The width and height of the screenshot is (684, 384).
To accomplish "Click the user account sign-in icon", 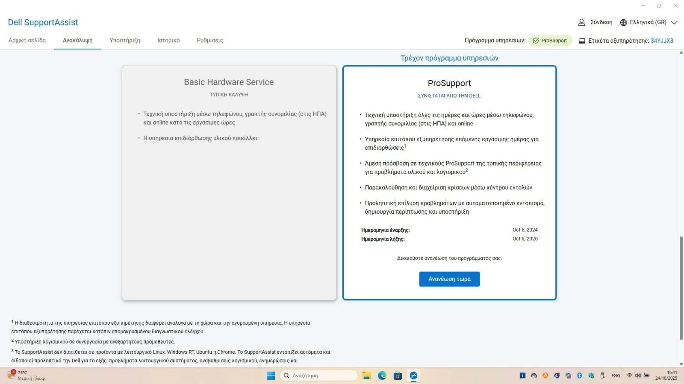I will pyautogui.click(x=581, y=22).
